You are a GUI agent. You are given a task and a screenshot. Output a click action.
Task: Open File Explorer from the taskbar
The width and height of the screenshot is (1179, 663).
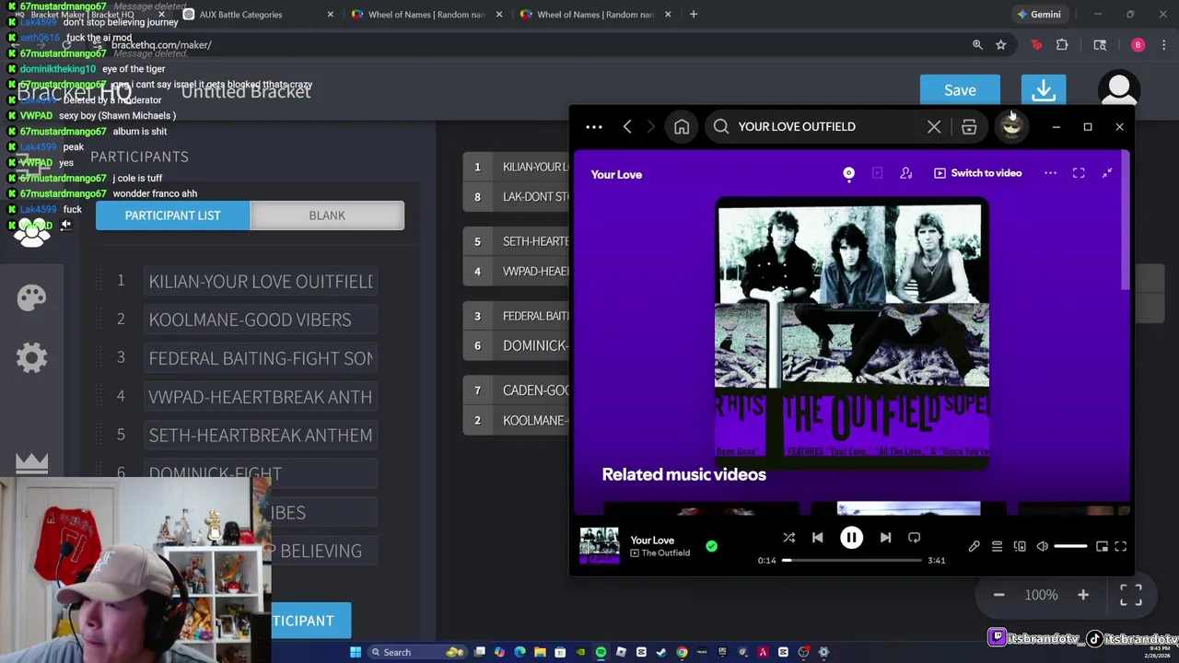(x=540, y=652)
